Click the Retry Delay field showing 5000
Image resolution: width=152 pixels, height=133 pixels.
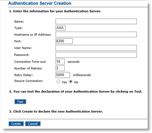[x=63, y=75]
